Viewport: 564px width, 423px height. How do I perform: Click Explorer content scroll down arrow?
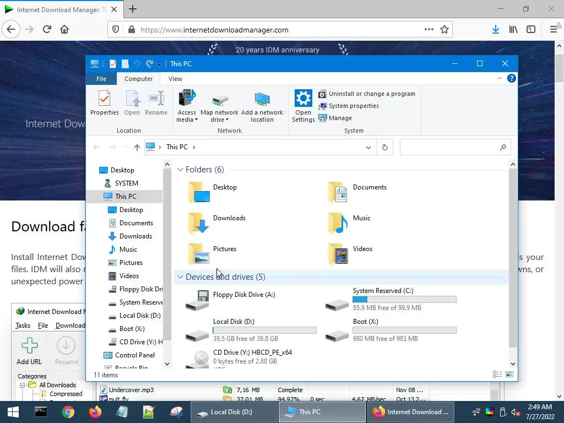(x=513, y=364)
